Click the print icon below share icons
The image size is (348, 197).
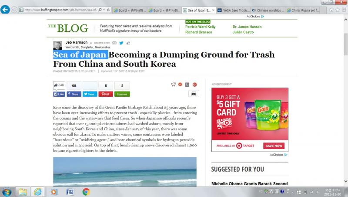click(x=194, y=93)
